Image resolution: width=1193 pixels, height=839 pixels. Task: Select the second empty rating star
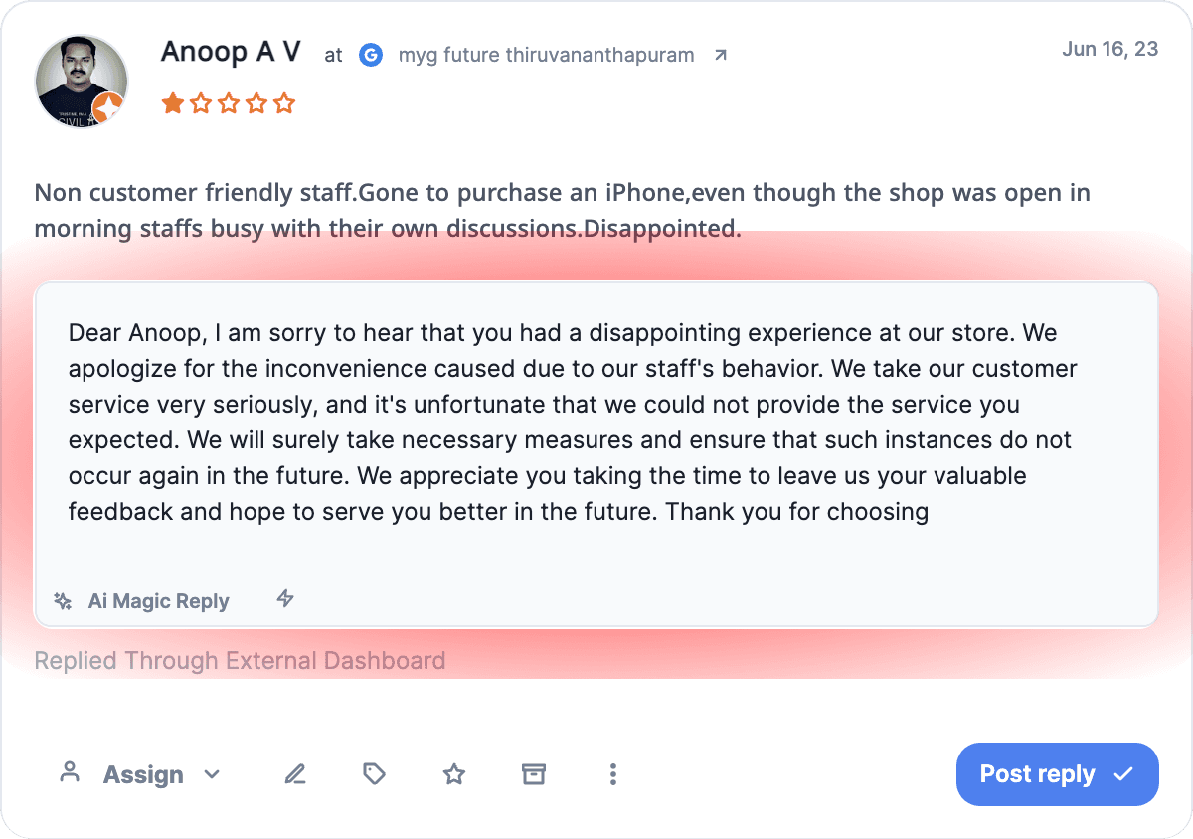click(x=201, y=102)
